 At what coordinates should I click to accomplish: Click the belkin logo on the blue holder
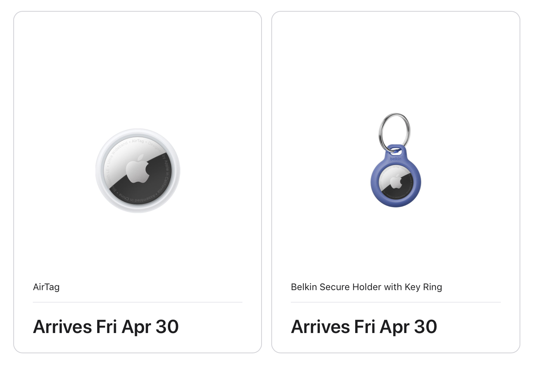coord(395,159)
